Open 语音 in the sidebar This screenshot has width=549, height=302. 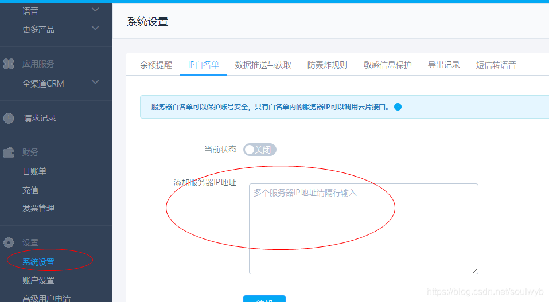click(x=30, y=11)
